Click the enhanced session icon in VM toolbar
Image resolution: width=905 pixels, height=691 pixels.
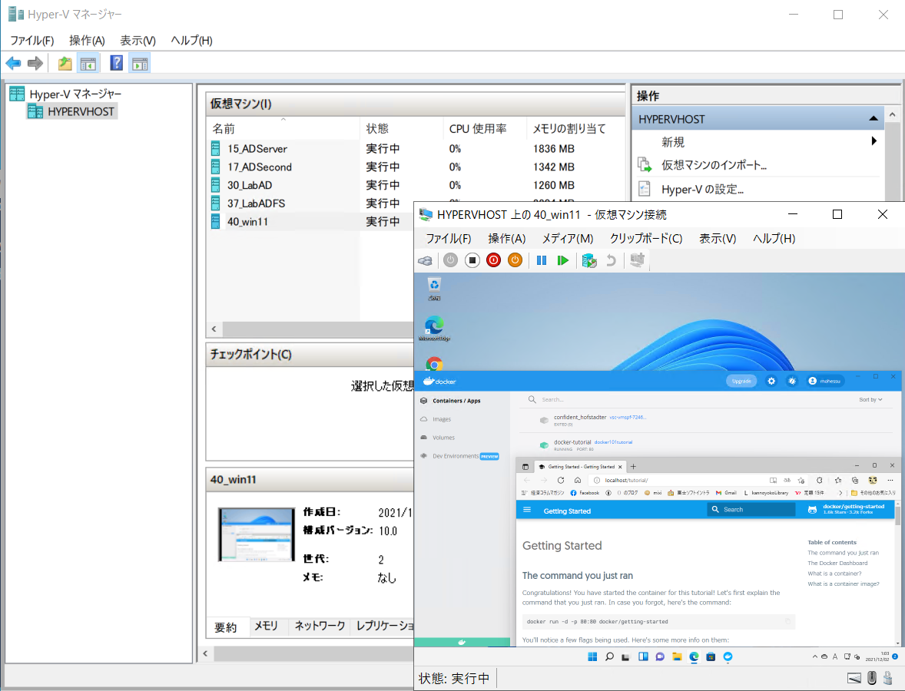coord(637,260)
